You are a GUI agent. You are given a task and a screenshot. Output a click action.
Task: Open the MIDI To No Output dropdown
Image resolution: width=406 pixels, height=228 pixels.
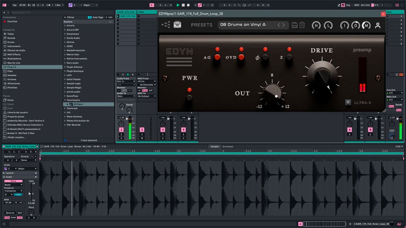coord(147,96)
